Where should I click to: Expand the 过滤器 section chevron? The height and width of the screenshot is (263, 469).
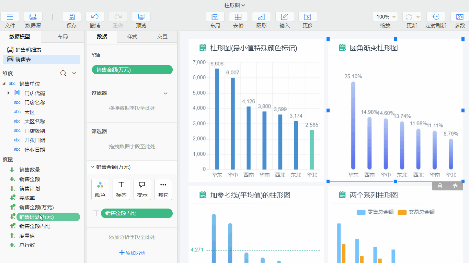[x=165, y=93]
